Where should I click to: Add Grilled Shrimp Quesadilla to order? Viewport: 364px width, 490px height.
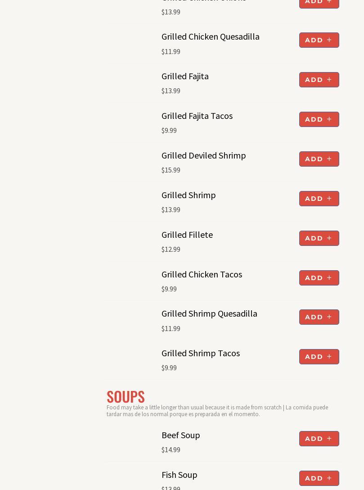(x=319, y=317)
